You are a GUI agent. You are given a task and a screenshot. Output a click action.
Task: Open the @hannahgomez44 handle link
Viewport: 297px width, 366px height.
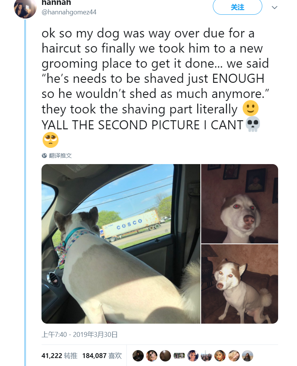pos(69,12)
